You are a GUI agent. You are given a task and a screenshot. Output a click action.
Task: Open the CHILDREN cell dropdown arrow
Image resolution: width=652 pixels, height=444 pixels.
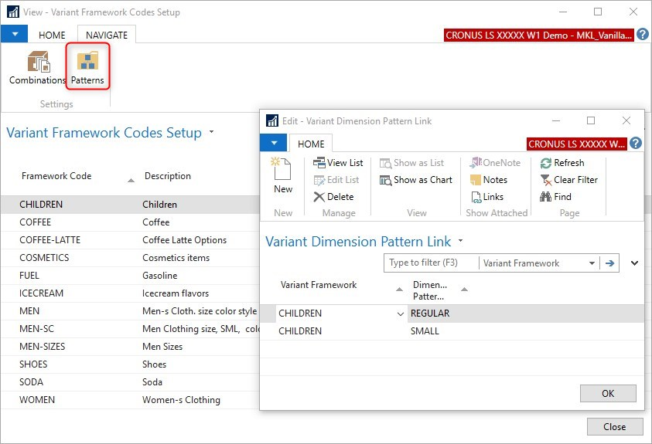[x=400, y=314]
